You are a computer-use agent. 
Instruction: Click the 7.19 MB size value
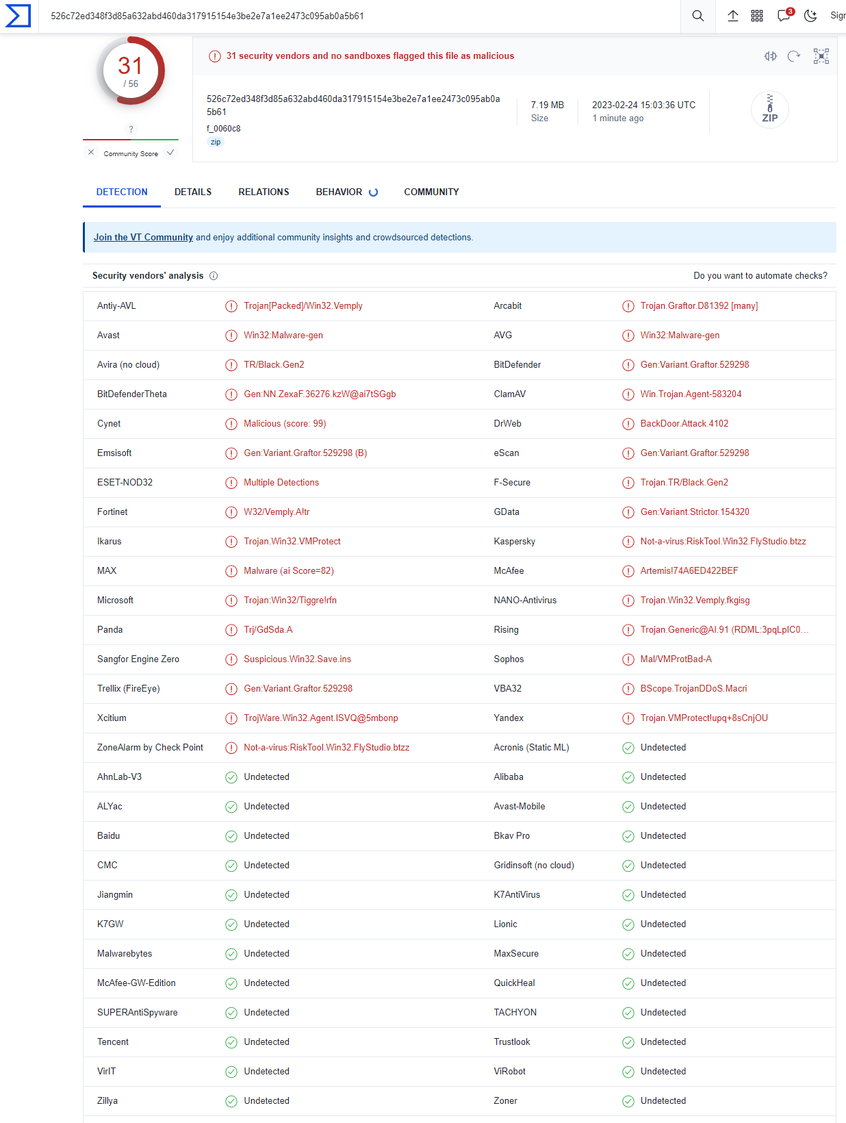pyautogui.click(x=548, y=105)
